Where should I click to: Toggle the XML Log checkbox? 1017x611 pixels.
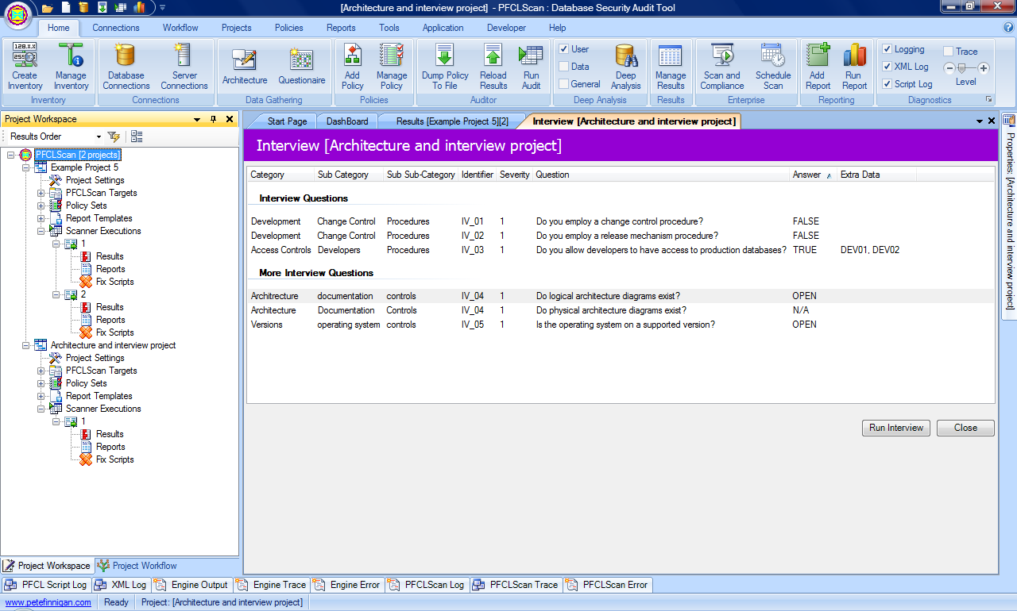tap(887, 67)
